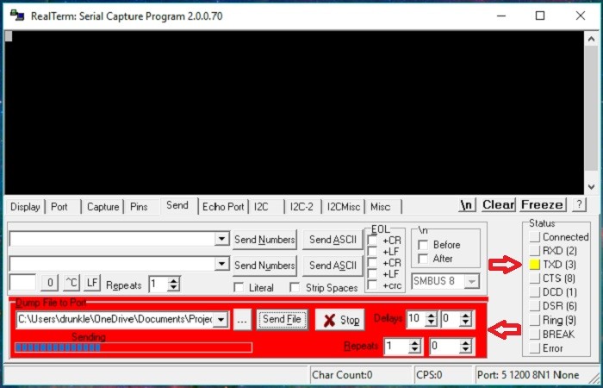Viewport: 603px width, 388px height.
Task: Enable the +crc checkbox
Action: coord(372,285)
